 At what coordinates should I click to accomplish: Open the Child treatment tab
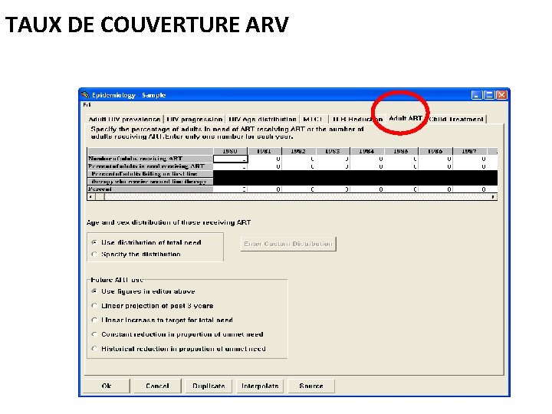[x=456, y=120]
